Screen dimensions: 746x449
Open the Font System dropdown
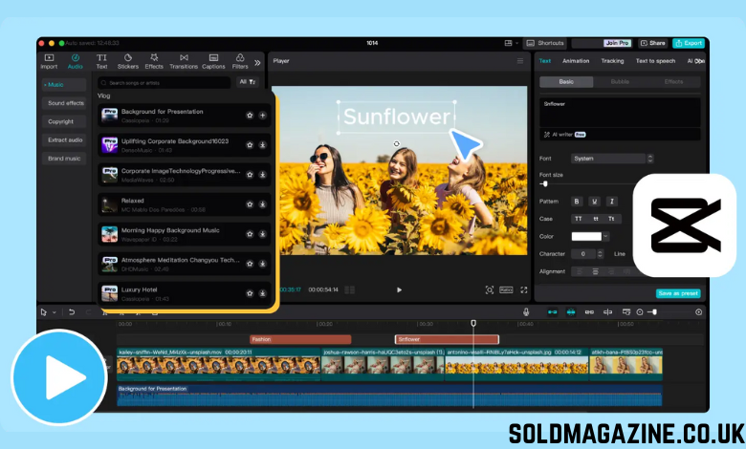pos(612,159)
